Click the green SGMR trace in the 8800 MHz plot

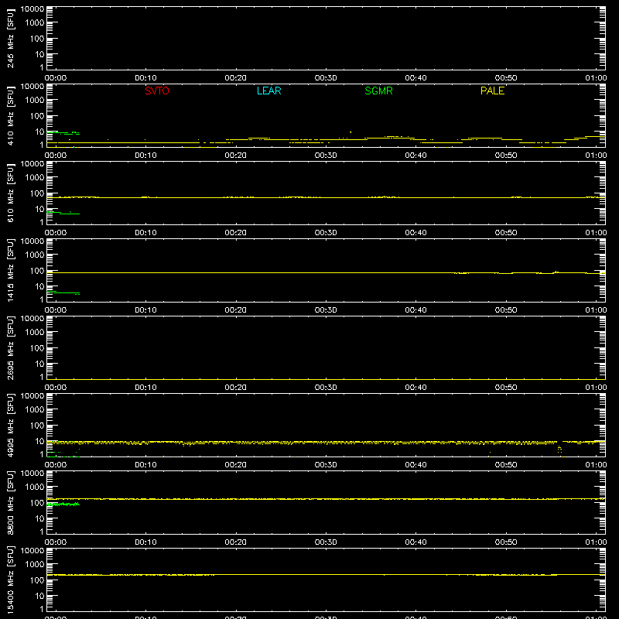tap(63, 504)
